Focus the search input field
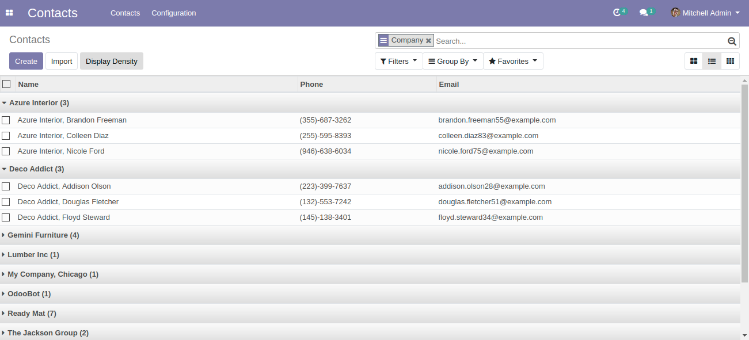This screenshot has width=749, height=340. (580, 41)
